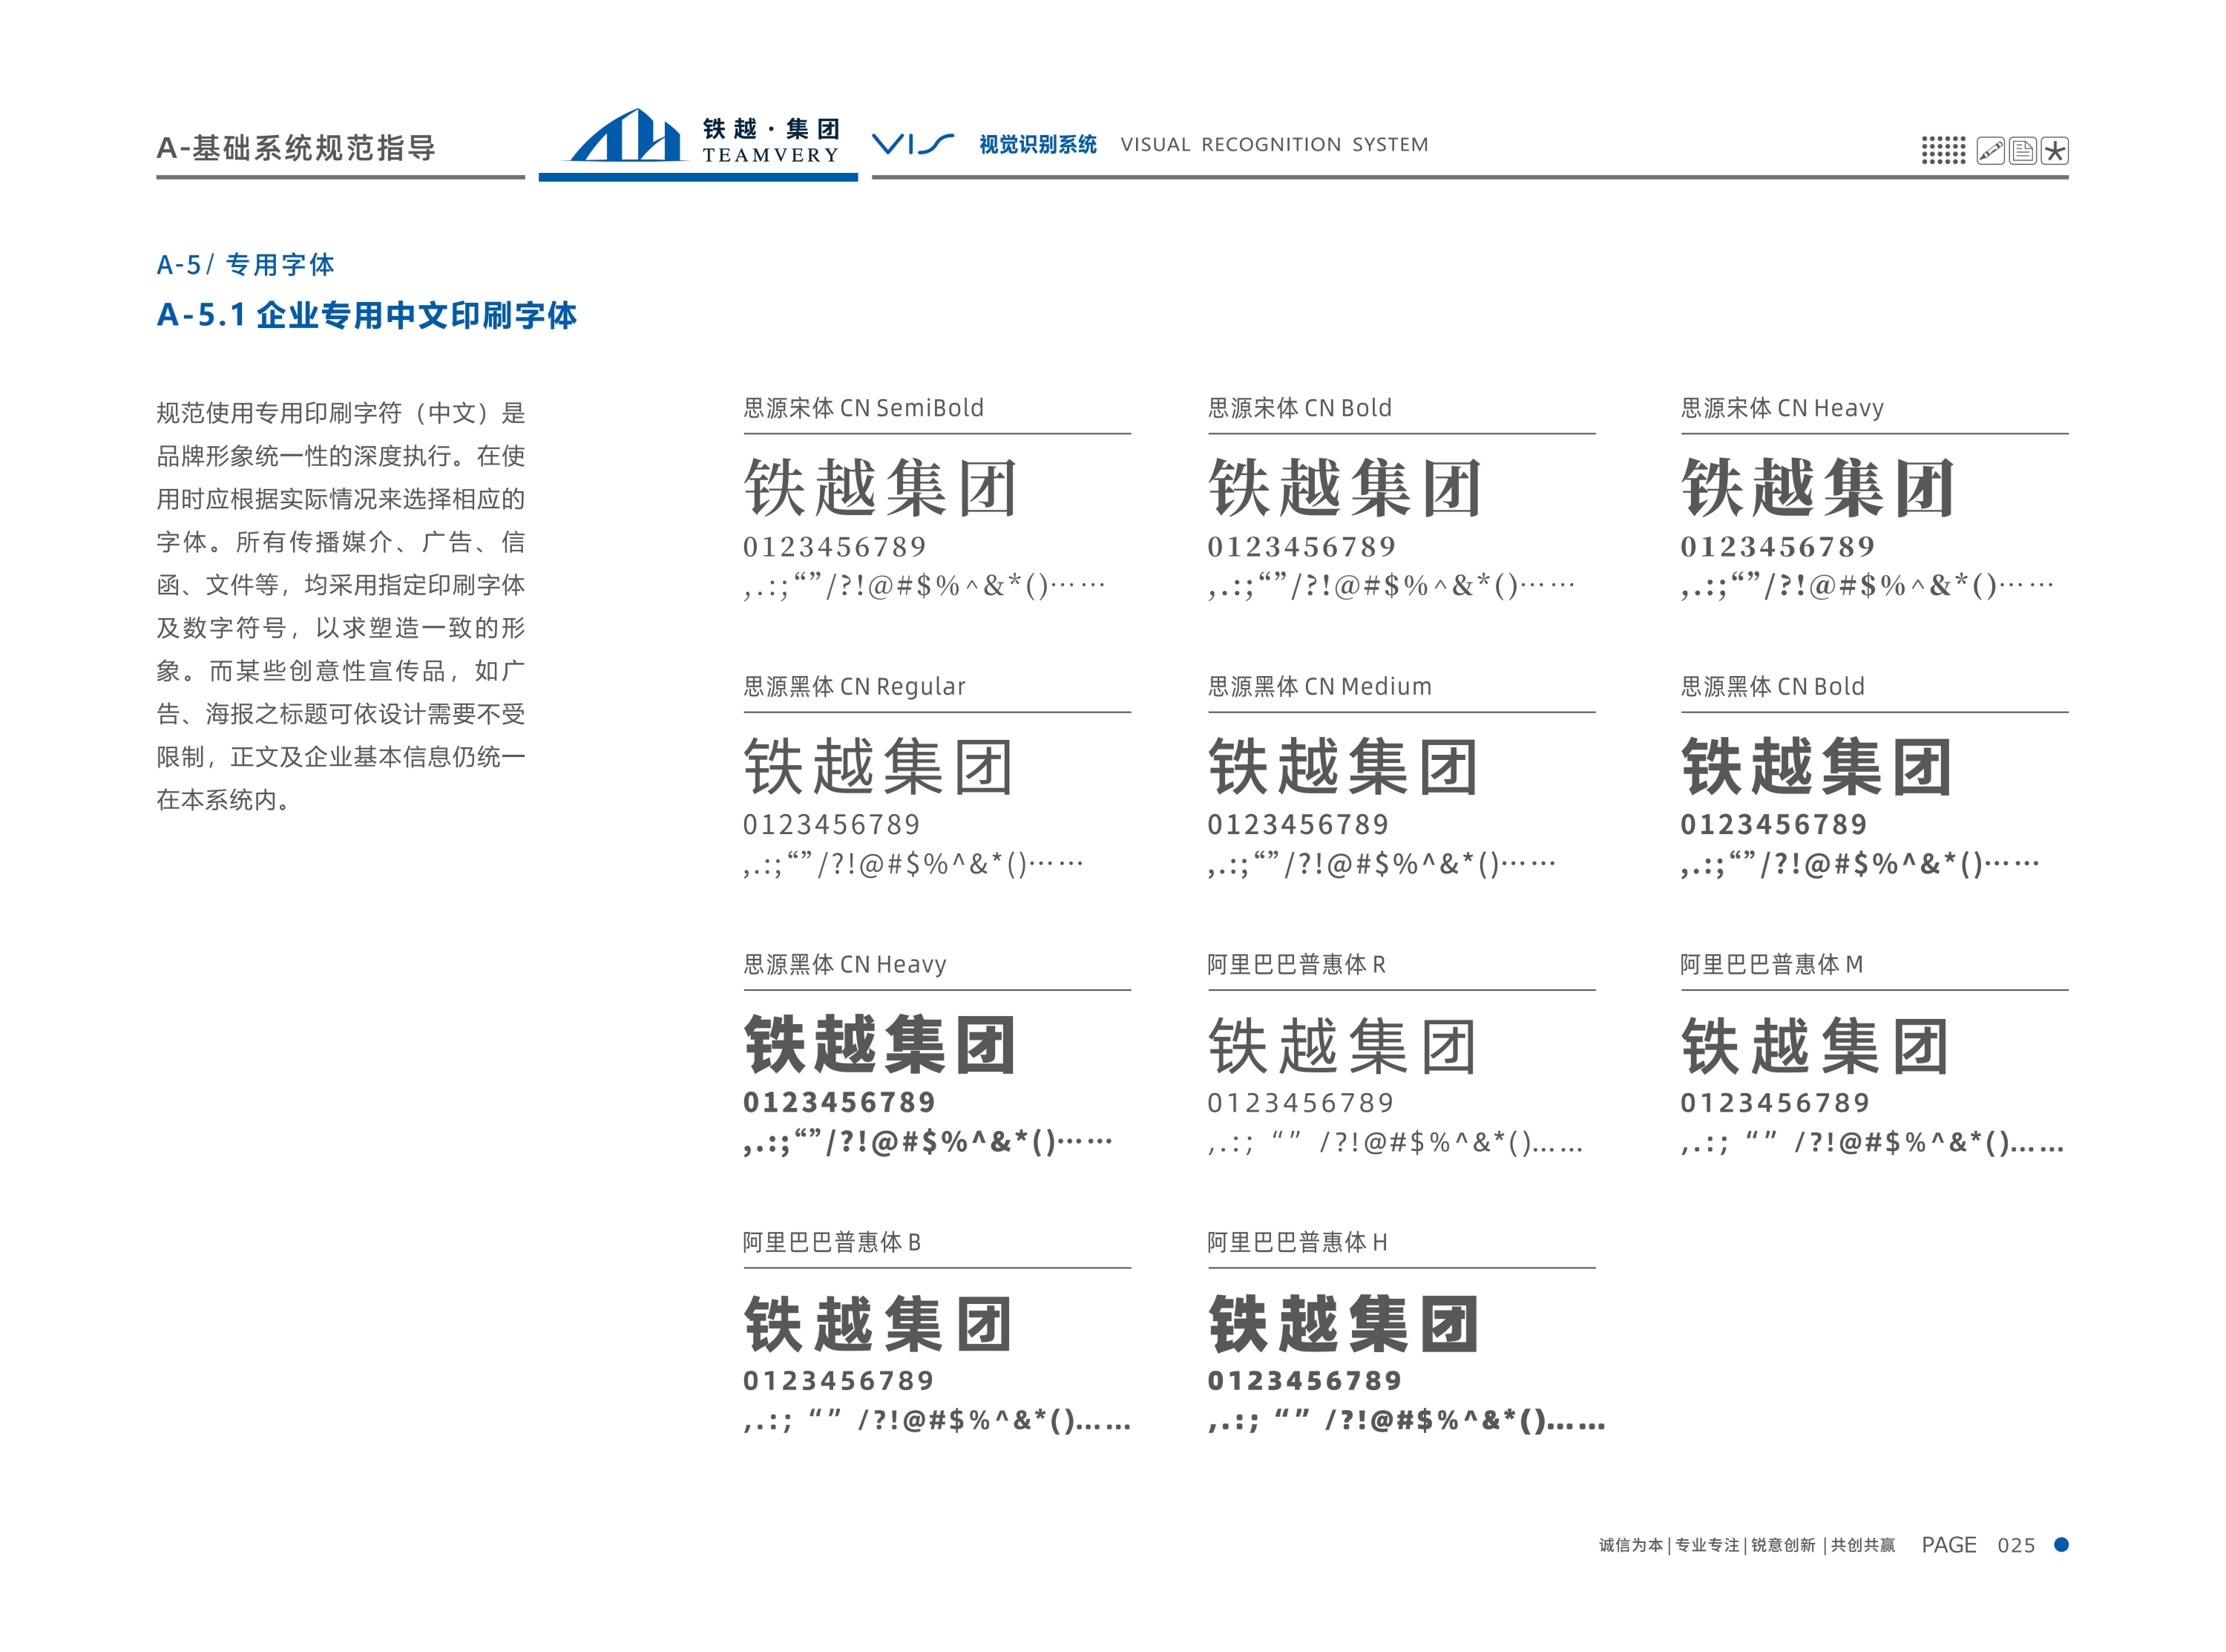Screen dimensions: 2226x1652
Task: Click digits 0123456789 under 思源宋体 CN SemiBold
Action: (835, 547)
